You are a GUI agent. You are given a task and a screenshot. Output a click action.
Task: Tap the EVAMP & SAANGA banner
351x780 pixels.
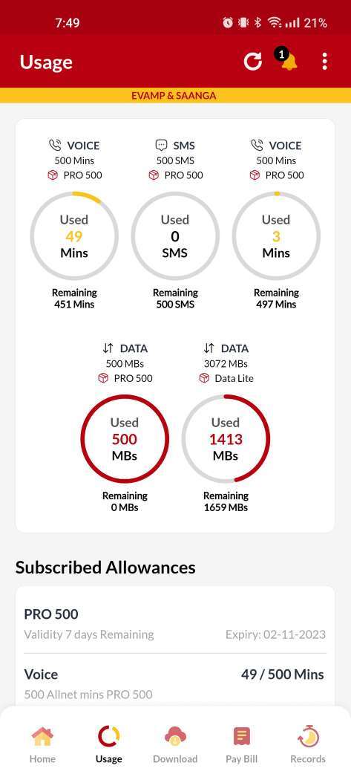click(x=175, y=96)
